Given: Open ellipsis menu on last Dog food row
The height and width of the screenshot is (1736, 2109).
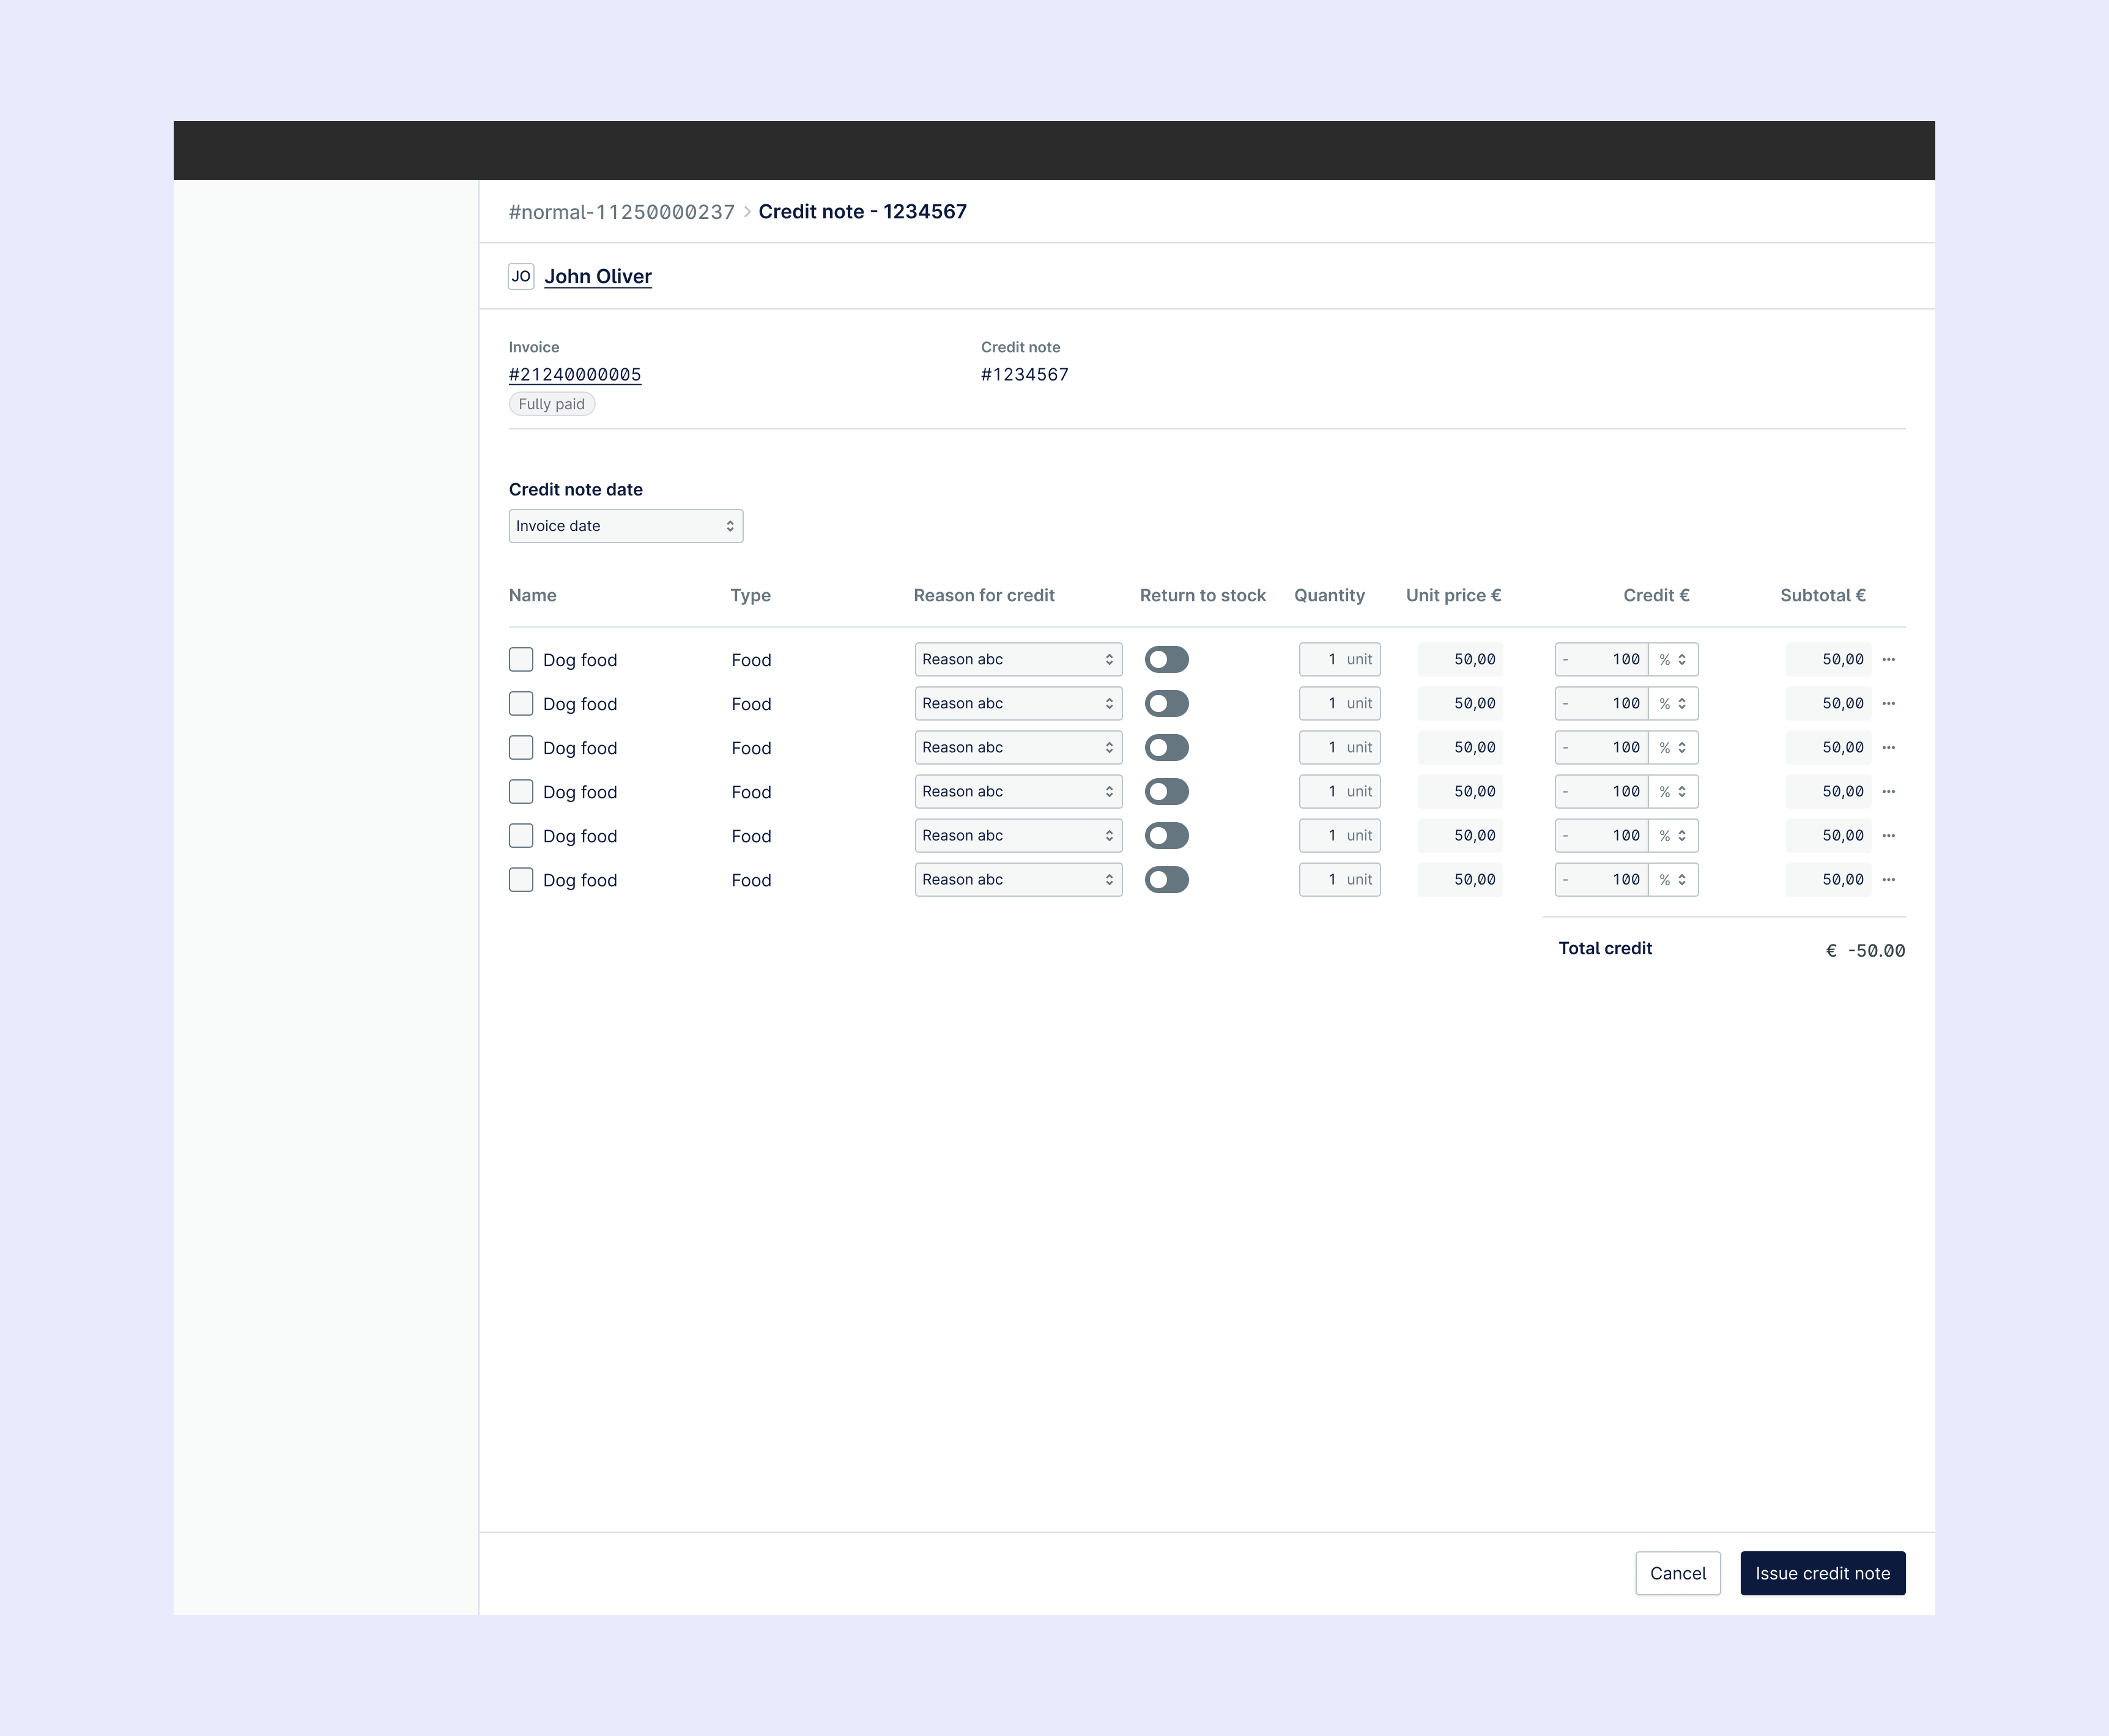Looking at the screenshot, I should 1888,879.
